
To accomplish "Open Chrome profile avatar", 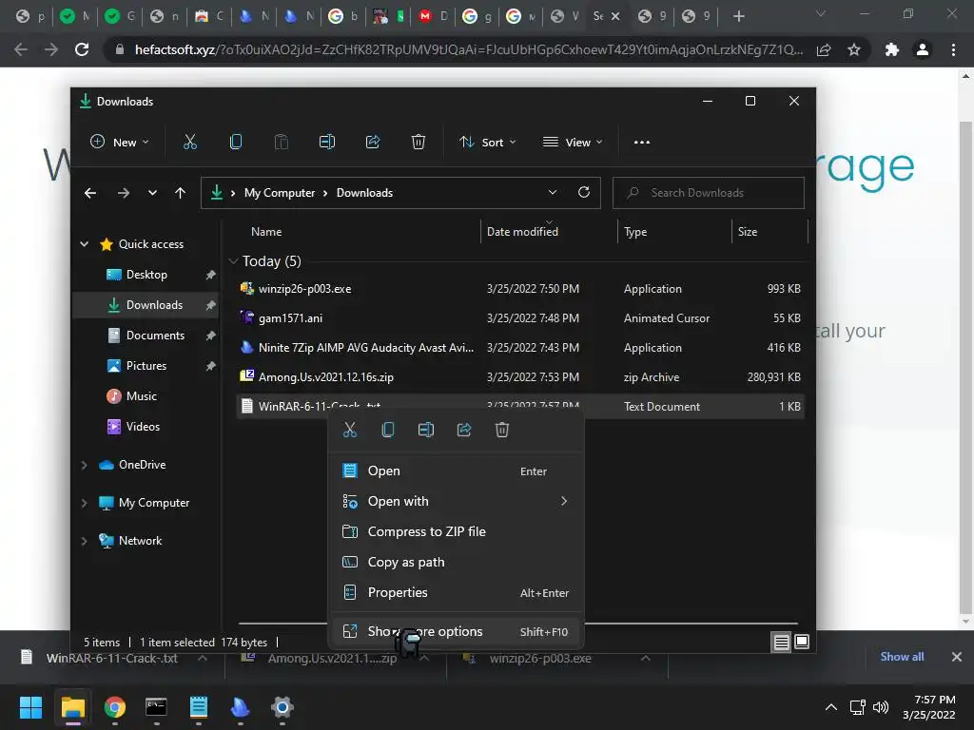I will (923, 49).
